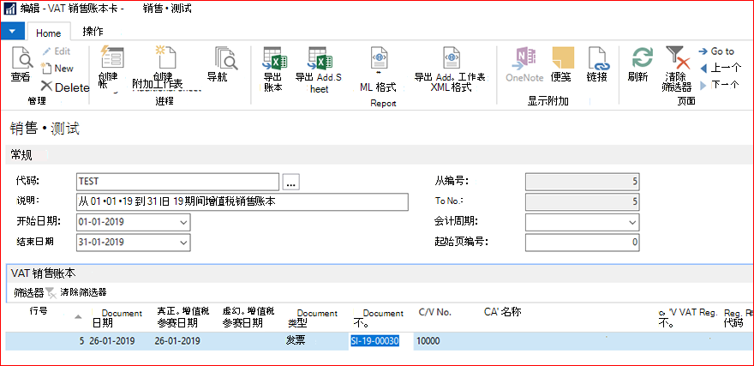Click the 说明 description field
Image resolution: width=754 pixels, height=366 pixels.
pos(242,202)
